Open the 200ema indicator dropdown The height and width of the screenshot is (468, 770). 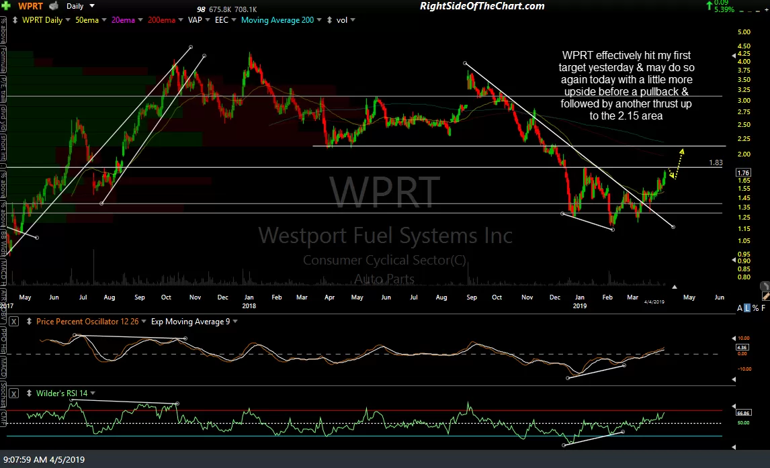click(181, 20)
